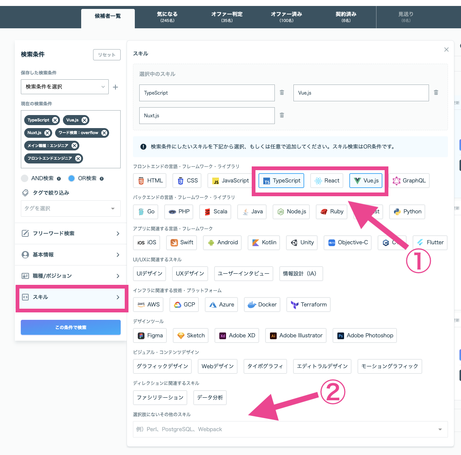Select the Figma skill

click(150, 335)
